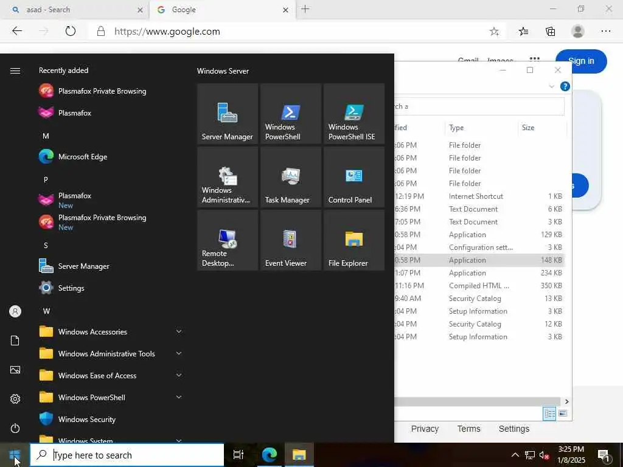Open the Remote Desktop Connection tile
The image size is (623, 467).
point(228,240)
